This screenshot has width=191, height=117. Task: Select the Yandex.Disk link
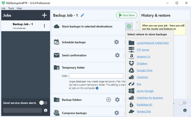click(144, 112)
